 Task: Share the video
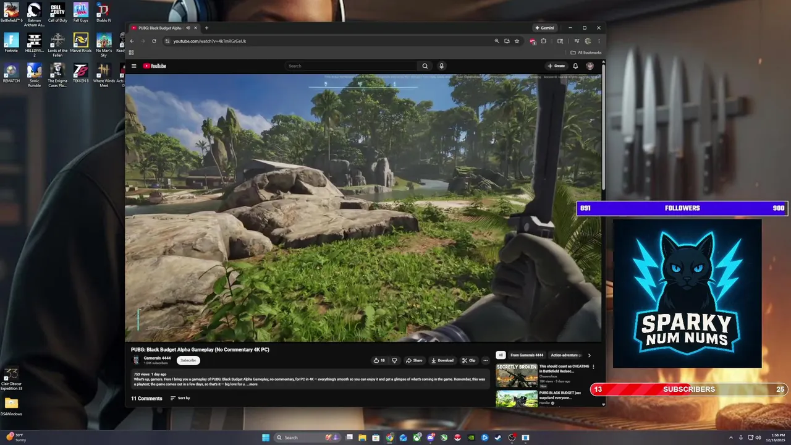click(415, 360)
